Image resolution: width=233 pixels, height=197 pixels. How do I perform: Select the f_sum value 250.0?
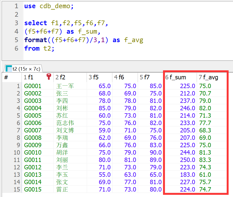click(187, 160)
